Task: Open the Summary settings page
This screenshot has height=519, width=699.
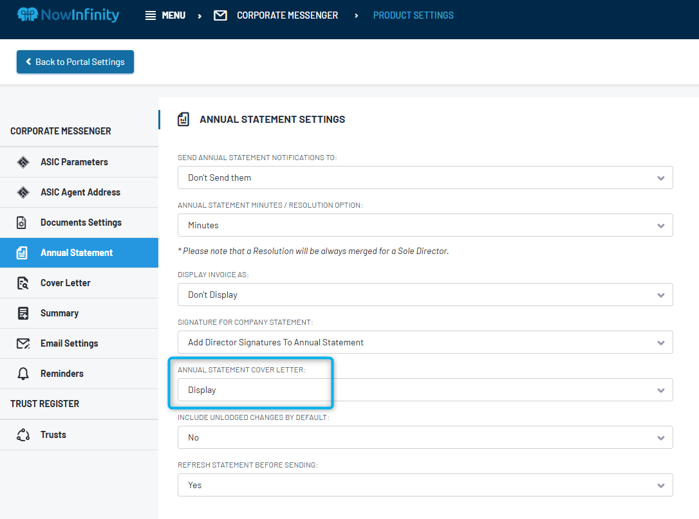Action: pos(79,314)
